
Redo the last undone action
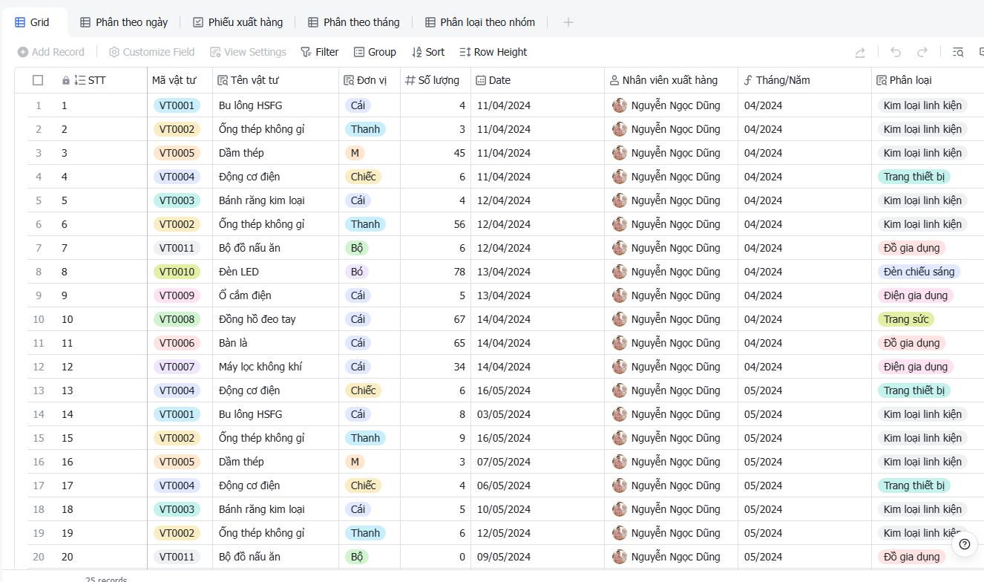[922, 52]
